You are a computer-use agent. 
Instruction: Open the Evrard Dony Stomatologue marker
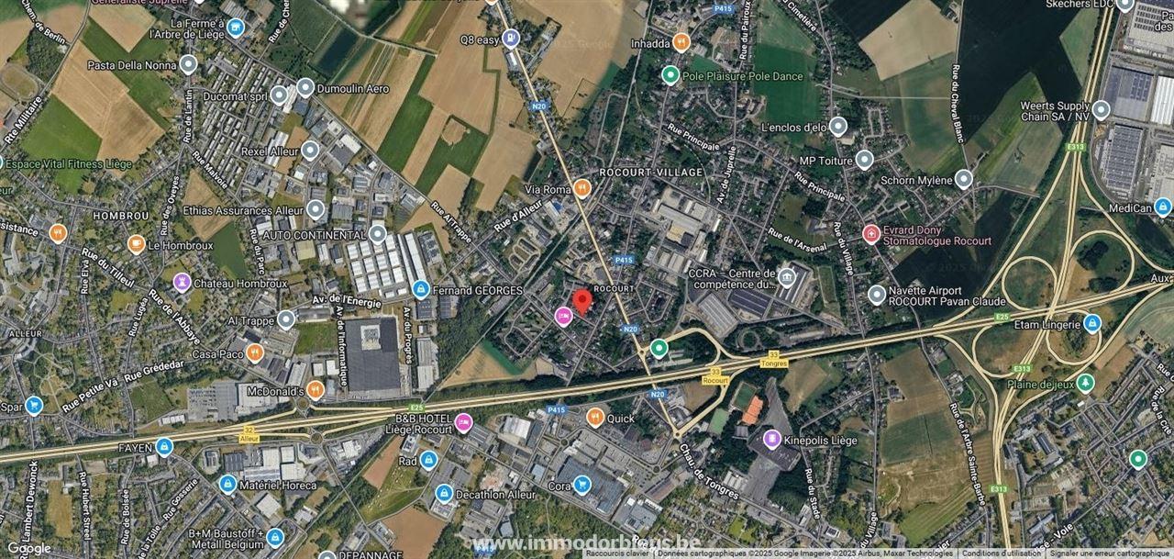tap(871, 234)
